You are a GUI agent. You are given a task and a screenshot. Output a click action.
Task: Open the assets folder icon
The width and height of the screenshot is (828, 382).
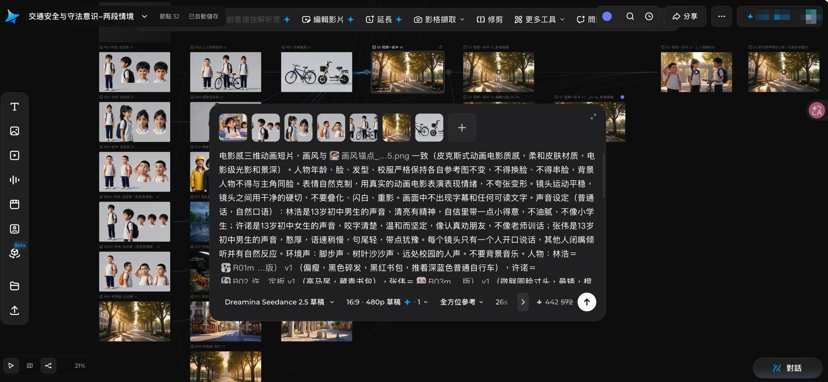point(15,286)
